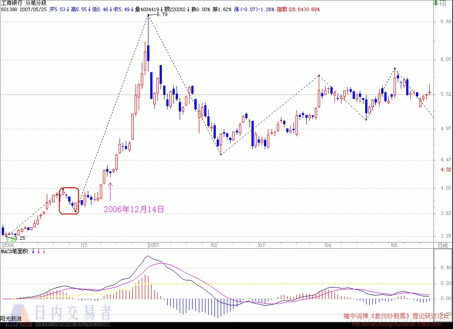Open the chanzhongshuochan forum URL link
The image size is (453, 329).
(396, 324)
